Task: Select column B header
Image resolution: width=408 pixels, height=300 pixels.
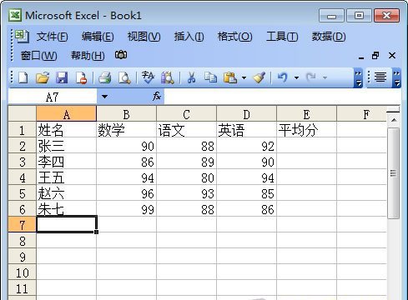Action: (126, 114)
